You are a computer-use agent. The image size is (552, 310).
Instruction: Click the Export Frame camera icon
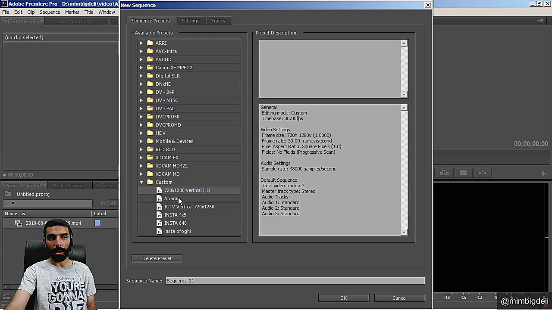pyautogui.click(x=464, y=173)
